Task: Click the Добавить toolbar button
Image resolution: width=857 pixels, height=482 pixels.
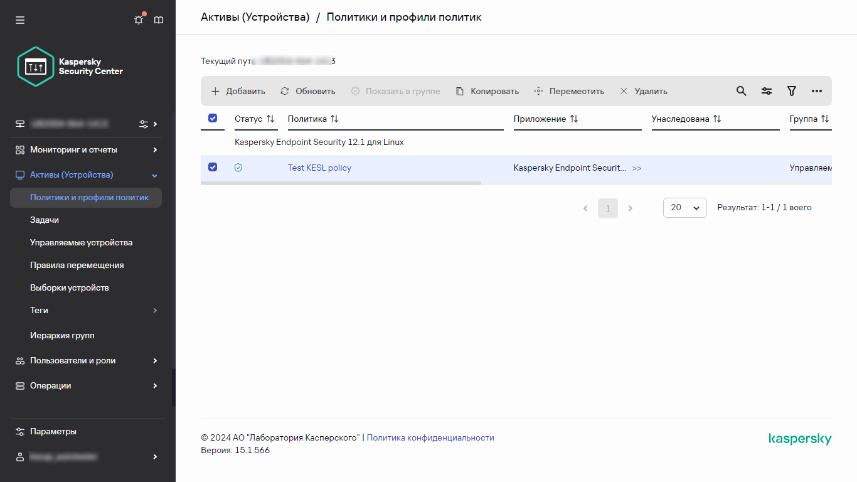Action: [x=238, y=91]
